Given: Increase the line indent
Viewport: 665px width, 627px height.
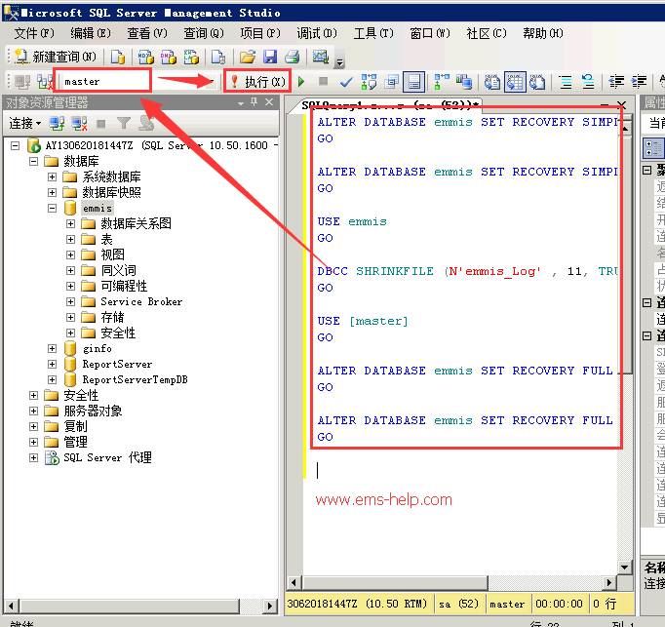Looking at the screenshot, I should pos(639,82).
